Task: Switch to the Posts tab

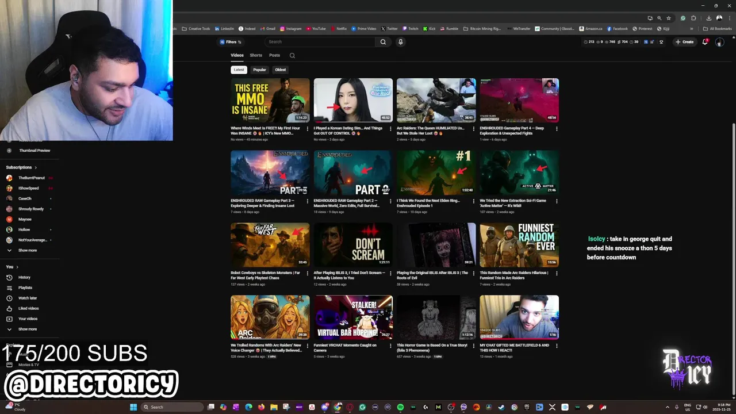Action: [274, 55]
